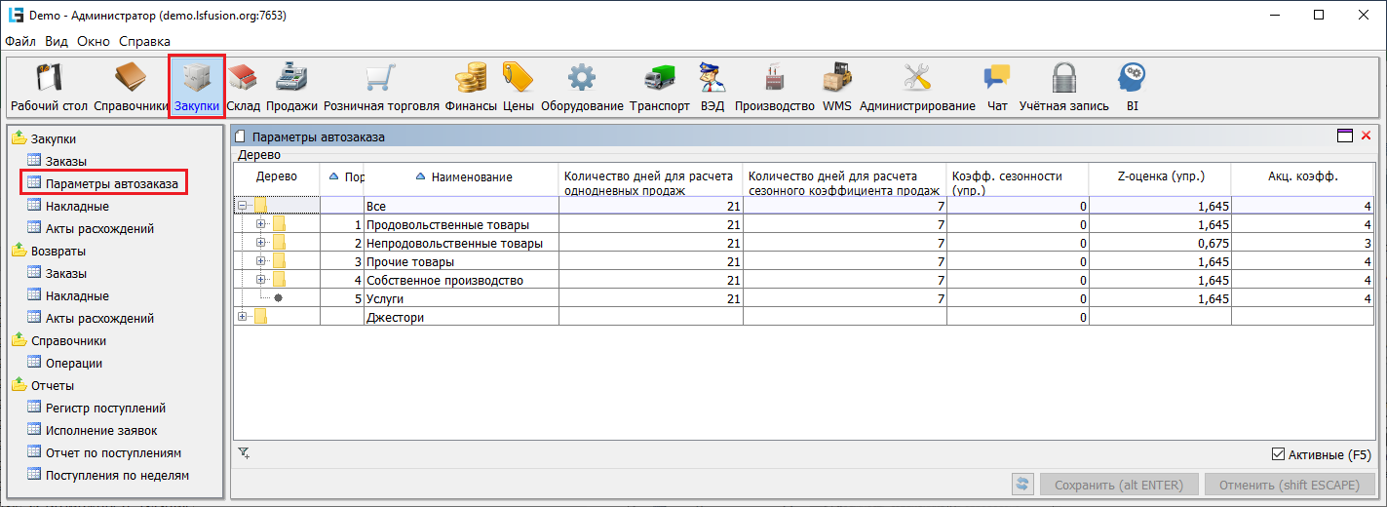Image resolution: width=1387 pixels, height=507 pixels.
Task: Open the Файл menu
Action: click(20, 41)
